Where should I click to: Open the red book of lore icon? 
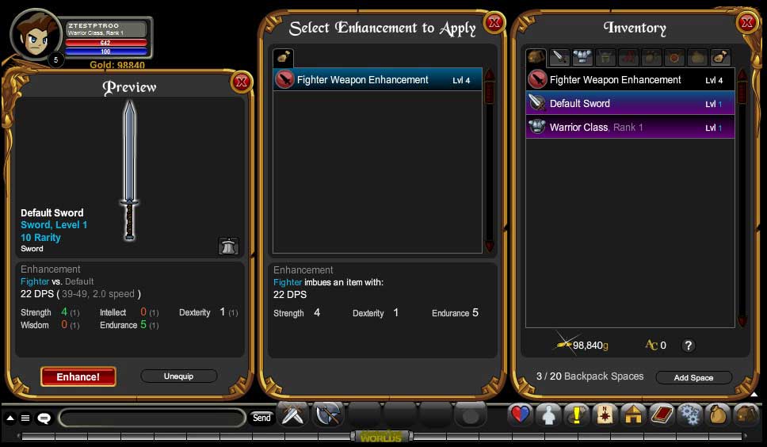tap(662, 416)
